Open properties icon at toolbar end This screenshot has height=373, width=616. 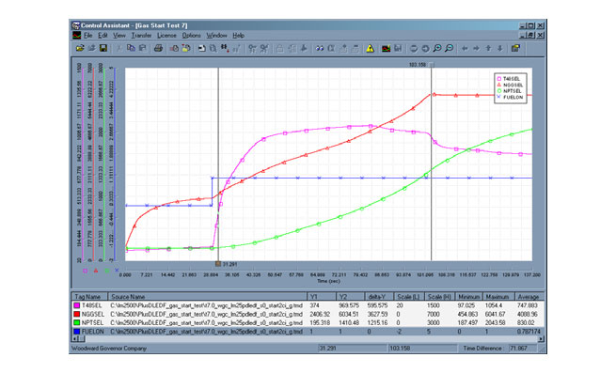(515, 48)
